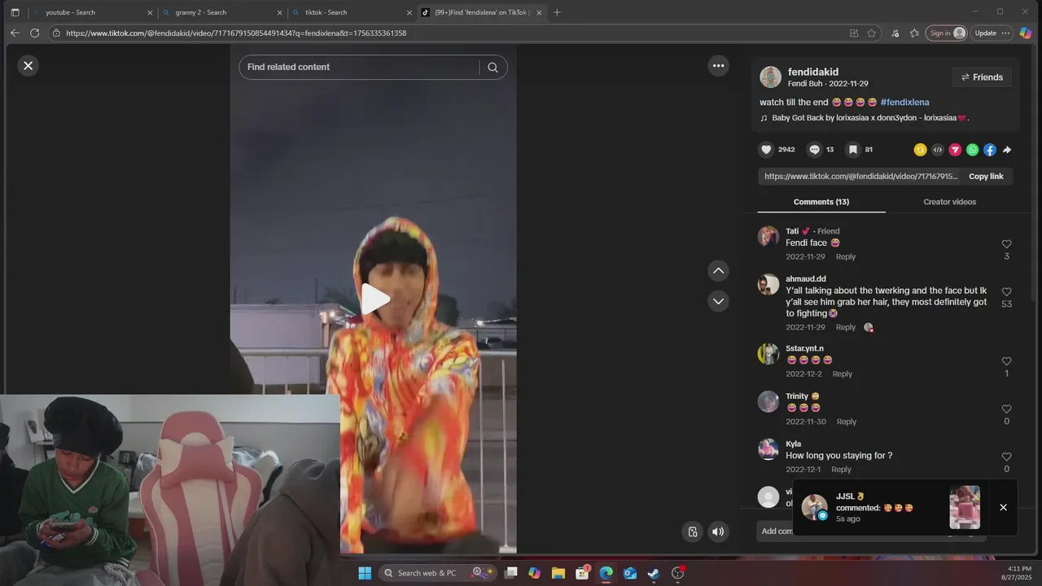
Task: Open the embed code icon
Action: [x=938, y=150]
